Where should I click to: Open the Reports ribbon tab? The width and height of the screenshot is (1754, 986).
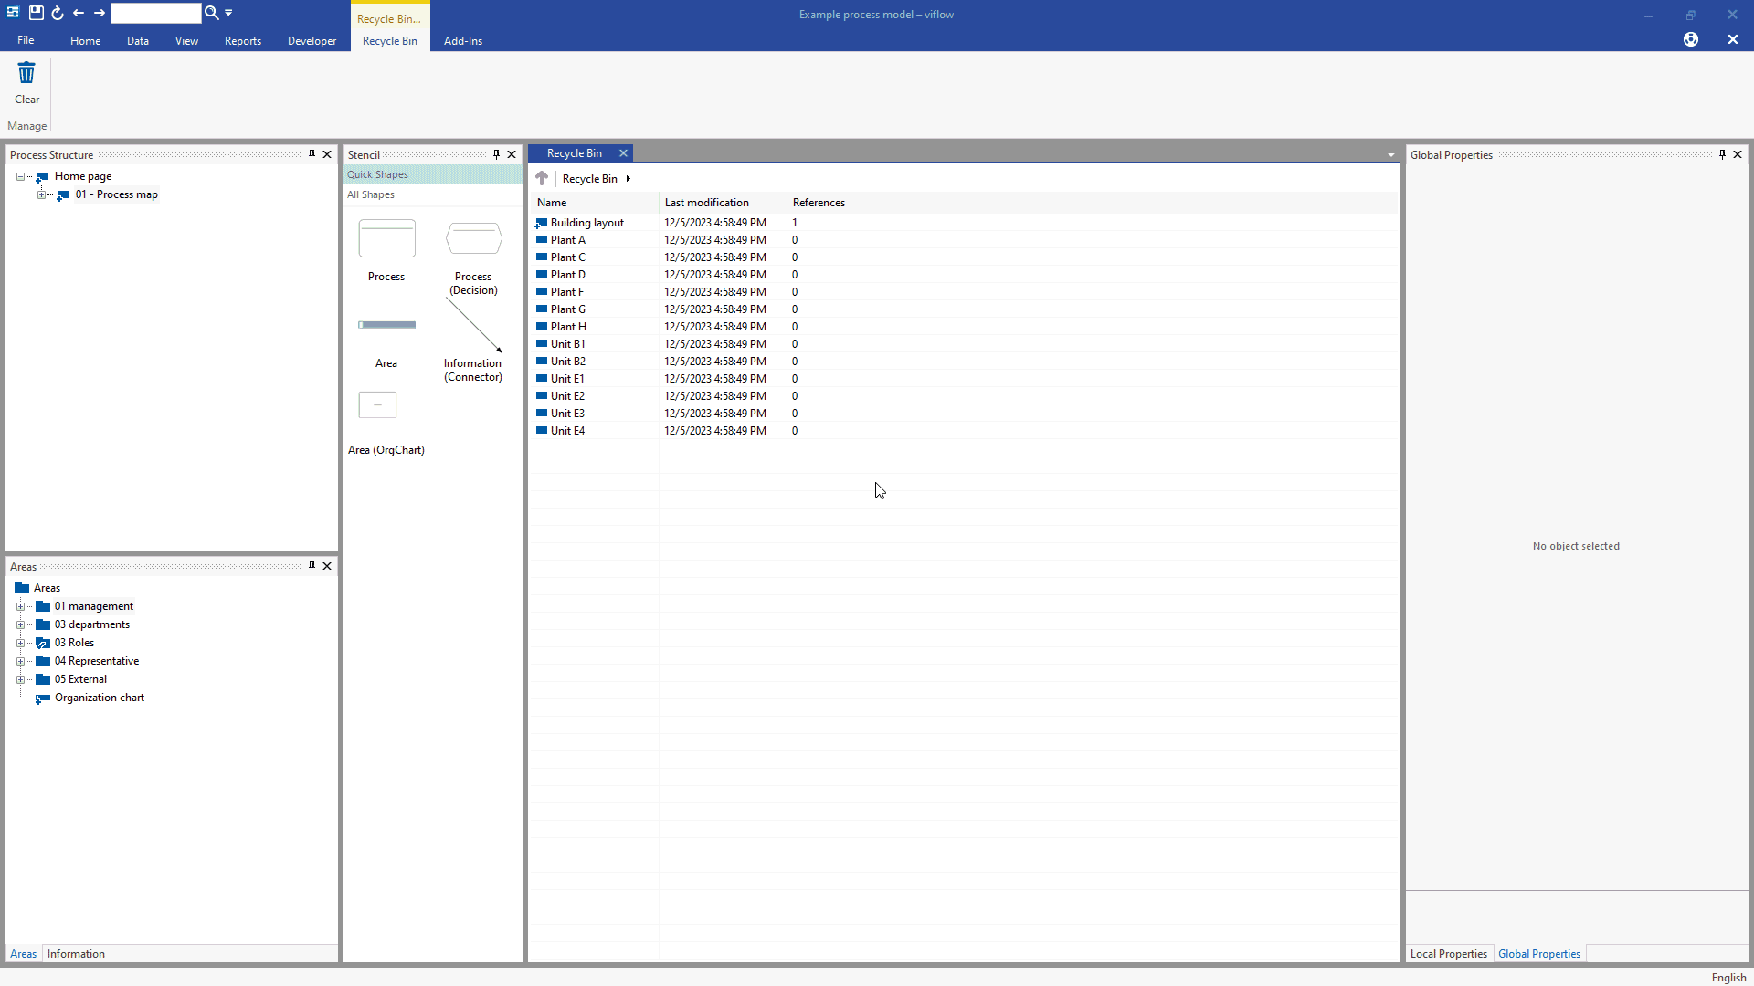pyautogui.click(x=242, y=41)
